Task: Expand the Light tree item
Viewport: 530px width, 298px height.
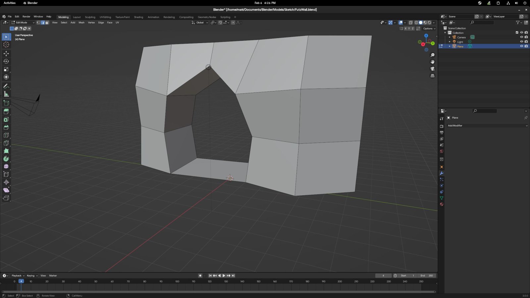Action: (x=450, y=42)
